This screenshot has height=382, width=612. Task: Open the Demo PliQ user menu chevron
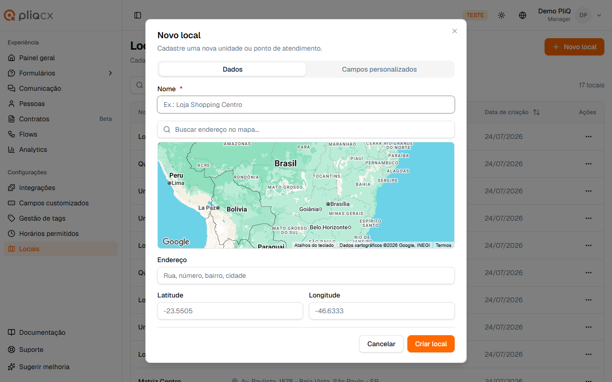pyautogui.click(x=599, y=15)
